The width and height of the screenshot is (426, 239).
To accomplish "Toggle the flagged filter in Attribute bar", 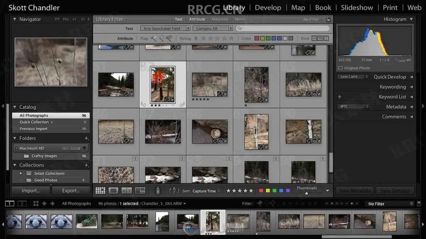I will click(x=154, y=38).
